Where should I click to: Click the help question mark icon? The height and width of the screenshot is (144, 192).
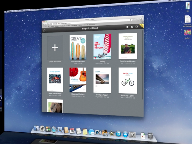(x=132, y=27)
